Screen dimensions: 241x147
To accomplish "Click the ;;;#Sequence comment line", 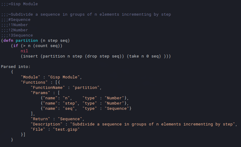I will click(16, 20).
